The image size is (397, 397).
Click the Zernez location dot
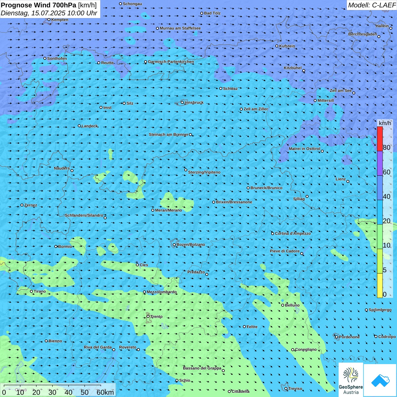pyautogui.click(x=22, y=205)
